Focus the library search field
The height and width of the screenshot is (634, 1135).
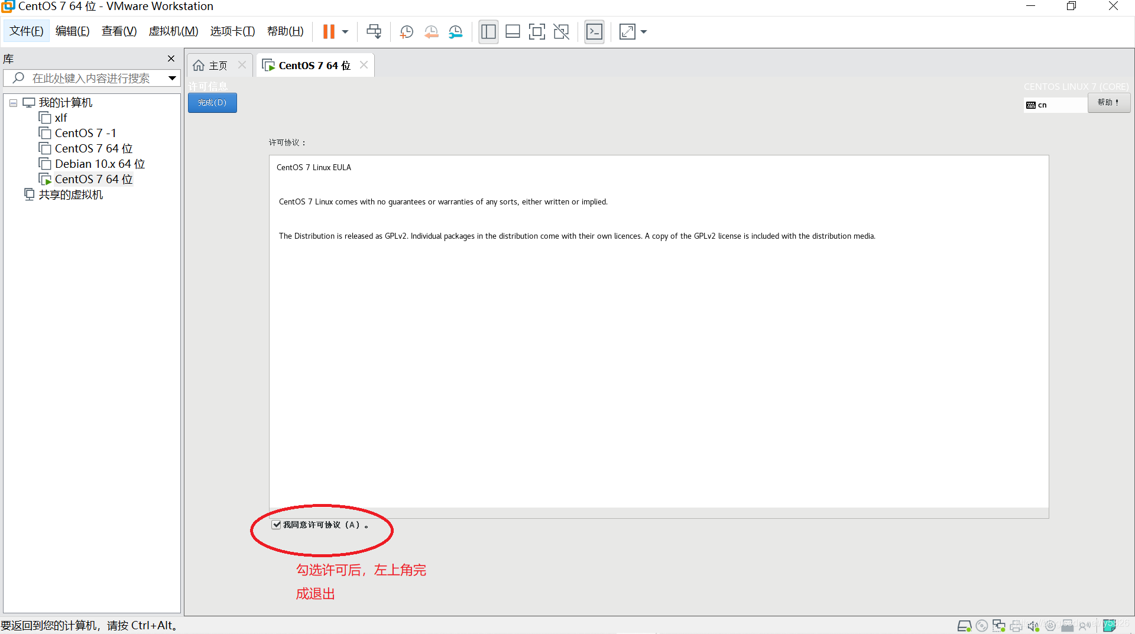92,78
